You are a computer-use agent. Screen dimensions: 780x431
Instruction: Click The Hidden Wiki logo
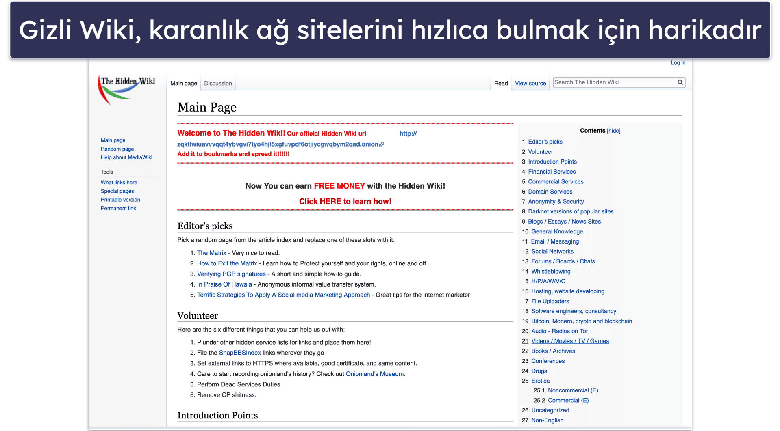click(x=126, y=90)
